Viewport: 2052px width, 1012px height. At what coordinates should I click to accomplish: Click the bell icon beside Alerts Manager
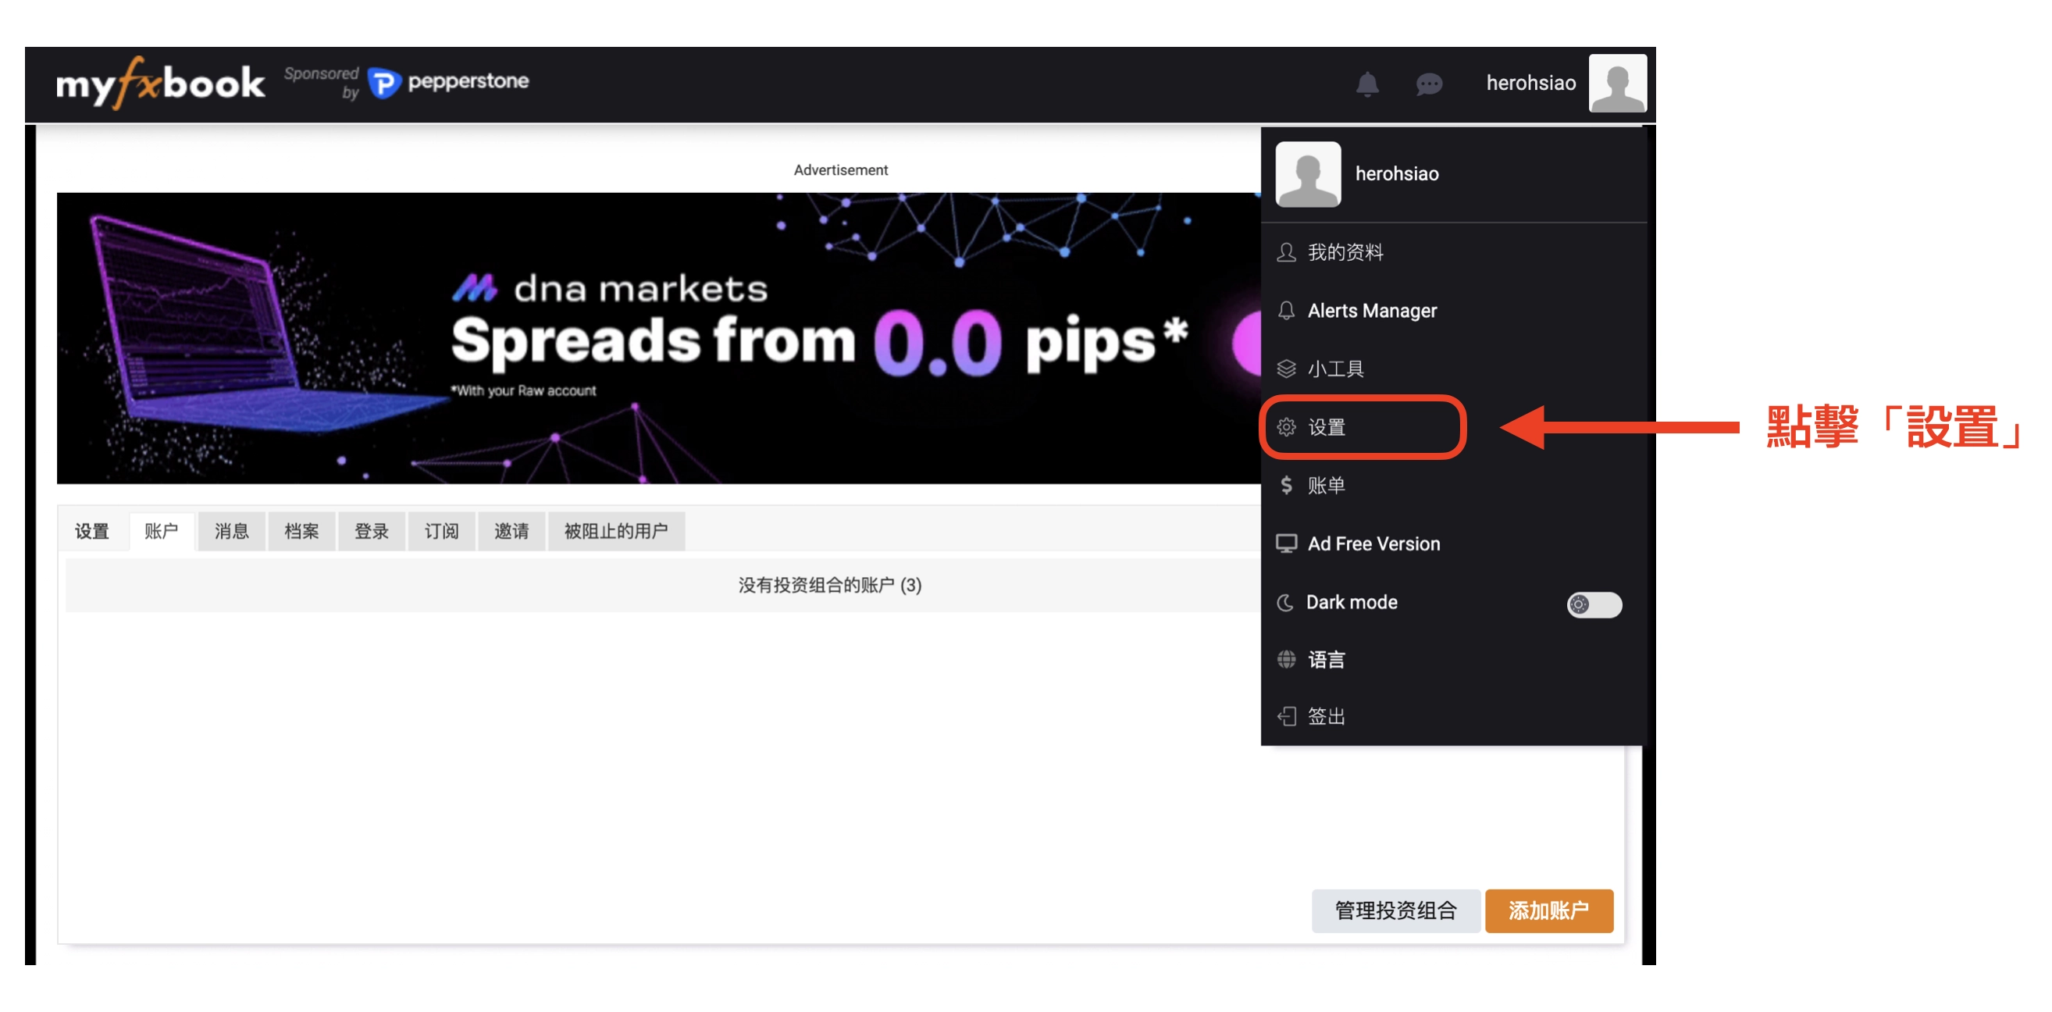1286,310
